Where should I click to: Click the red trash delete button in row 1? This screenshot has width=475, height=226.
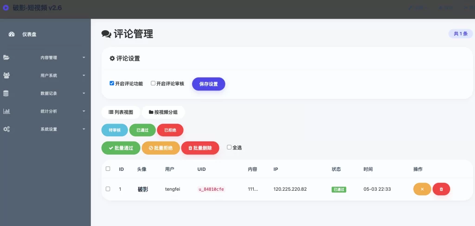[x=441, y=189]
